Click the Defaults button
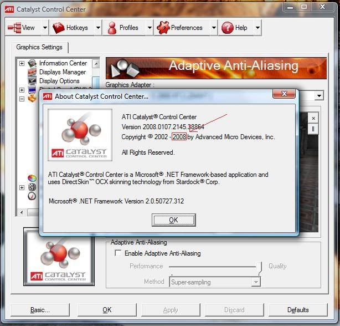Viewport: 340px width, 326px height. point(298,310)
